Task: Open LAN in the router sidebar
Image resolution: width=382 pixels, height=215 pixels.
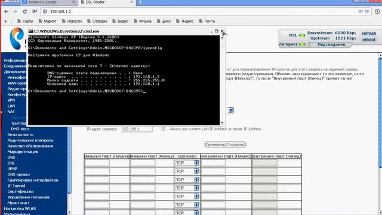Action: tap(11, 106)
